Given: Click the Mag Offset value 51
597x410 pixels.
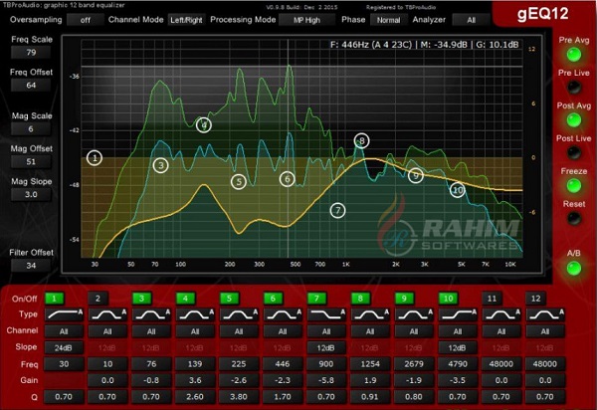Looking at the screenshot, I should [x=31, y=162].
